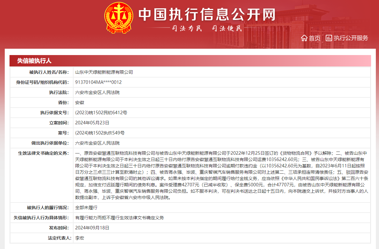Click filing date 2024年05月23日

coord(92,123)
